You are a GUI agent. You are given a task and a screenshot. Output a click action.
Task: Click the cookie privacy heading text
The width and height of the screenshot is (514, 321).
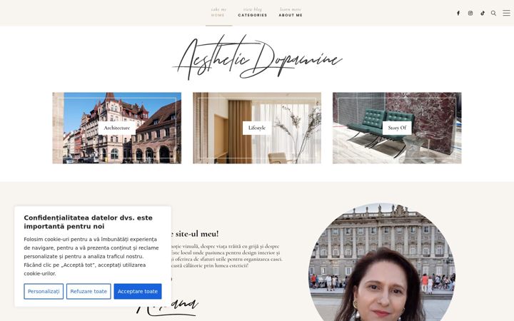pyautogui.click(x=89, y=222)
